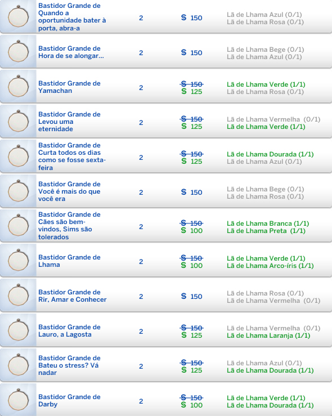The image size is (332, 416).
Task: Click the Lhama embroidery hoop icon
Action: click(x=19, y=260)
